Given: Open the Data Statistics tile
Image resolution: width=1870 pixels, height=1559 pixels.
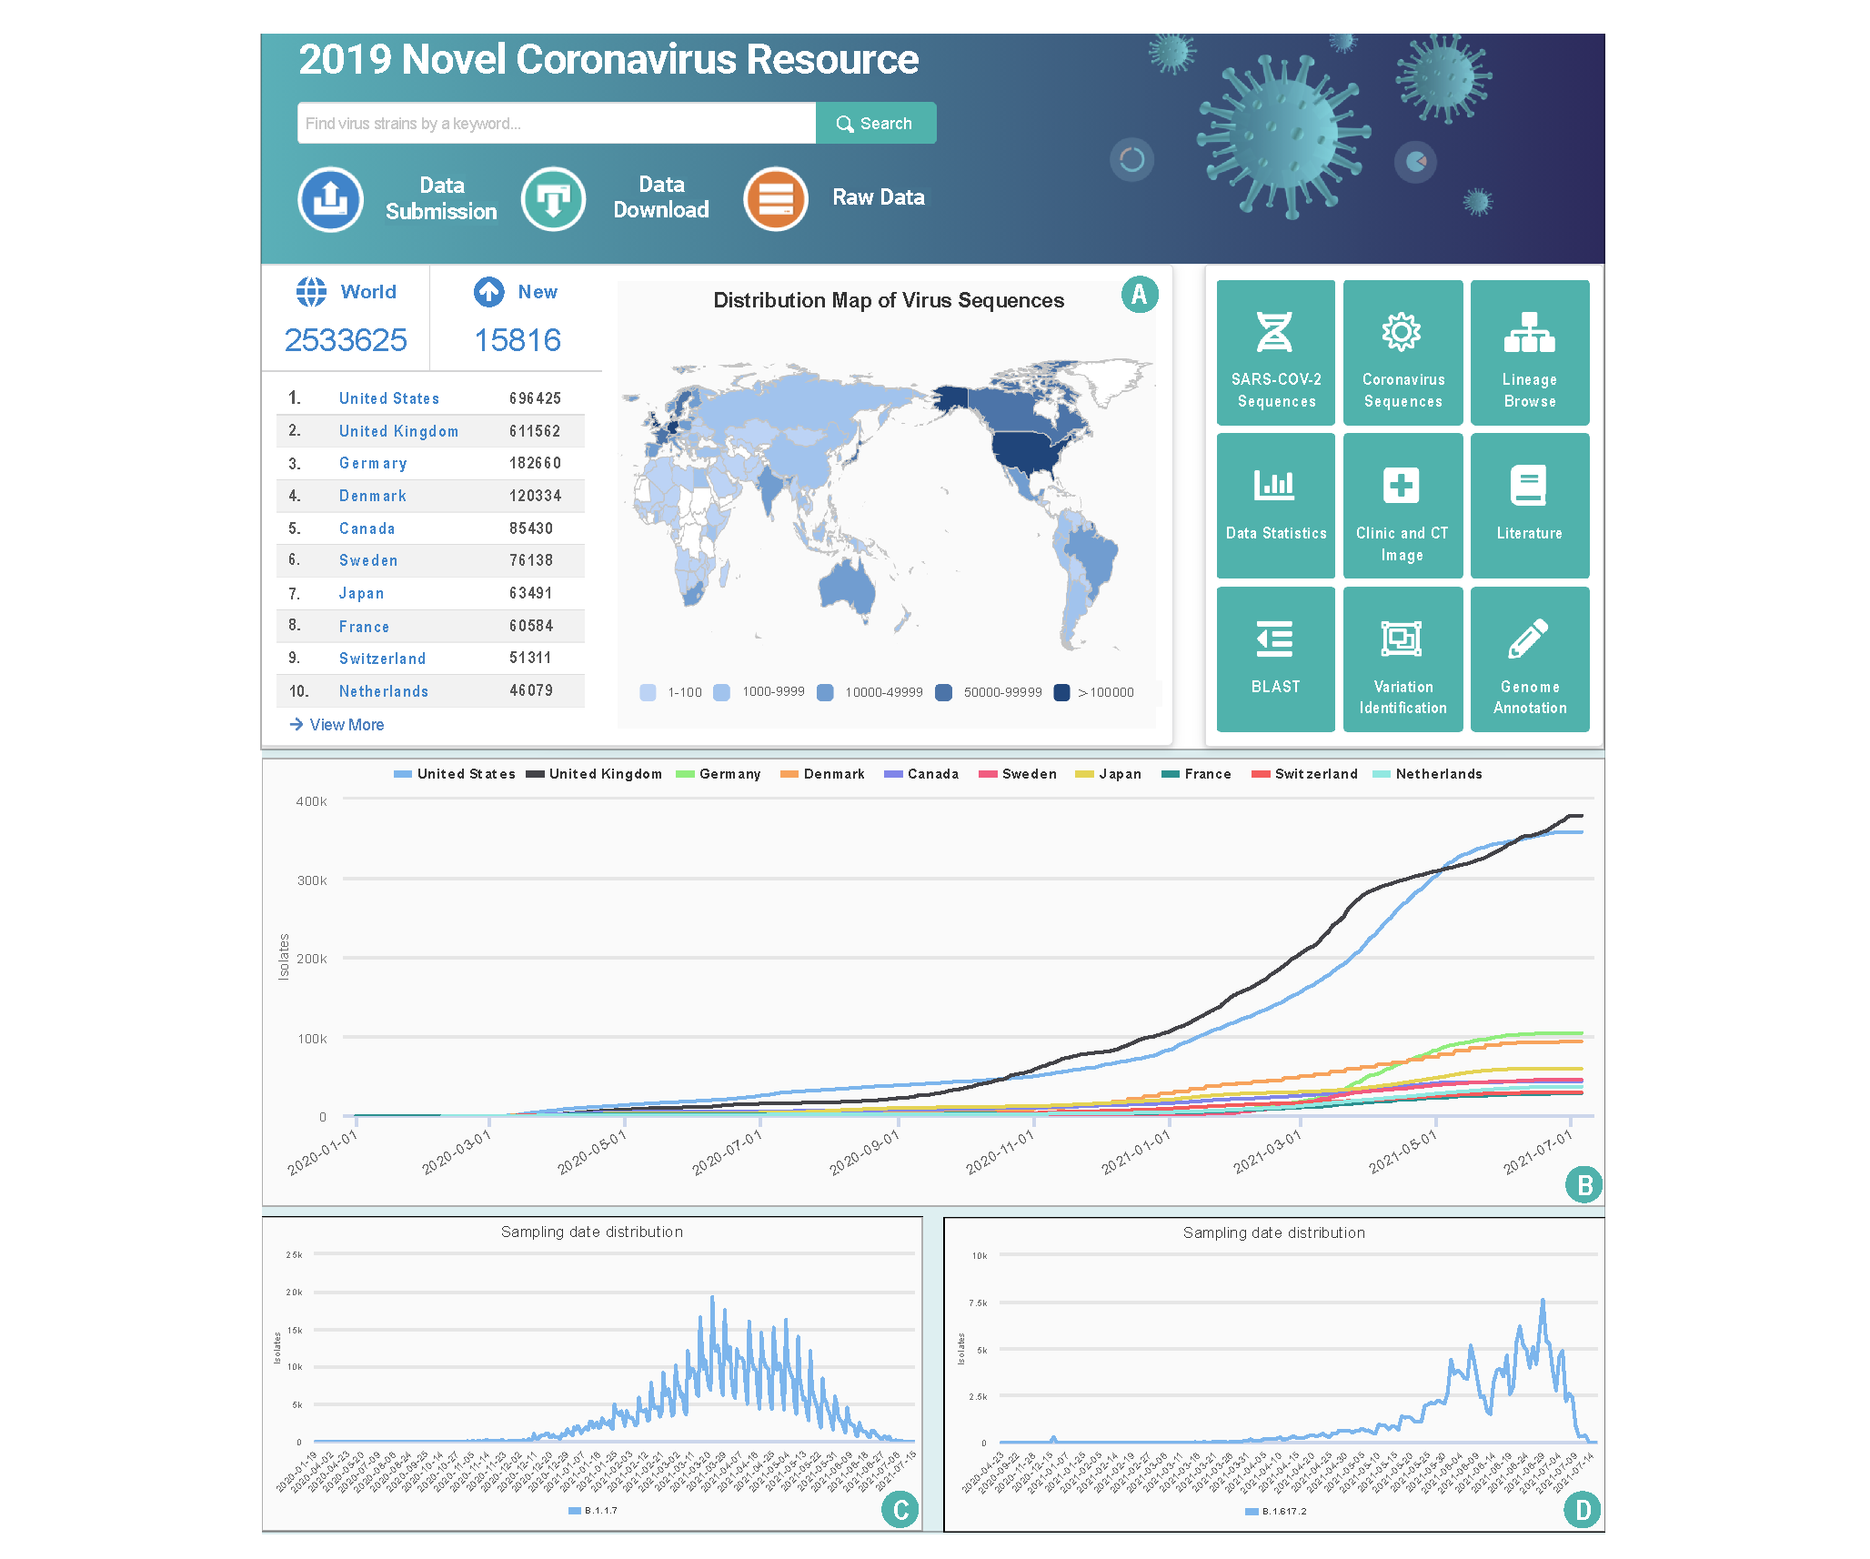Looking at the screenshot, I should (1275, 506).
